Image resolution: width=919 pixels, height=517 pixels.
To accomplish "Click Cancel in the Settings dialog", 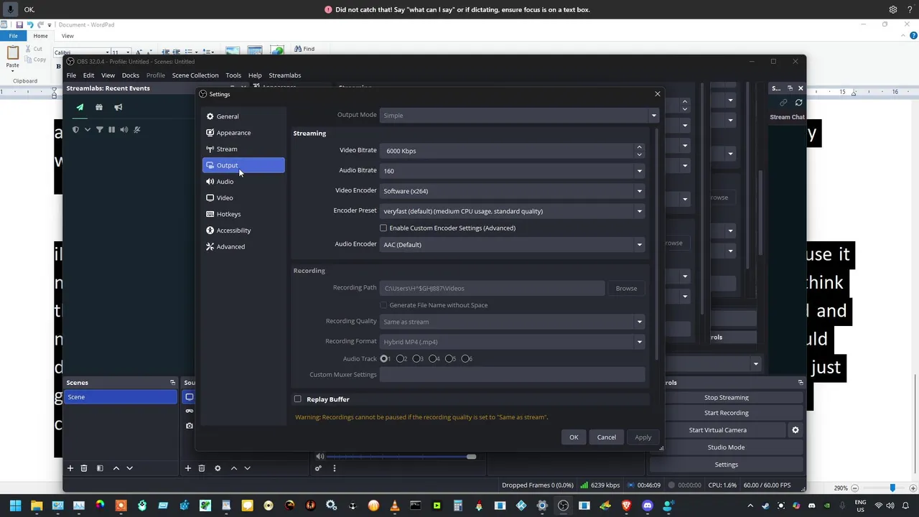I will pos(606,437).
